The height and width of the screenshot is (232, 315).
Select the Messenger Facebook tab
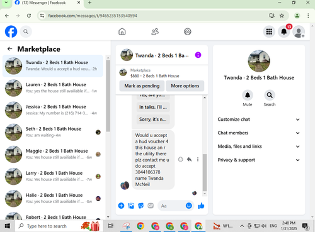[48, 3]
